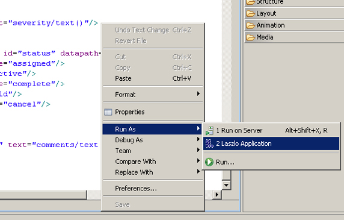Expand the Format submenu arrow
344x220 pixels.
(x=198, y=94)
